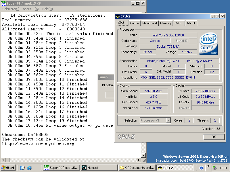Click the Voltage value 1.376 v
Screen dimensions: 230x172
(187, 52)
